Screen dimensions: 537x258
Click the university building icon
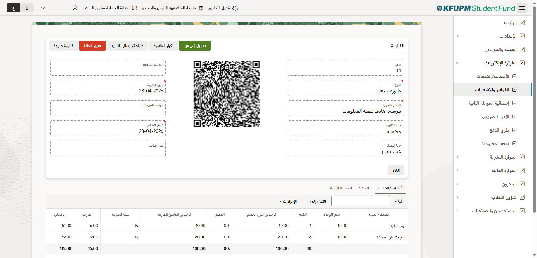coord(201,8)
